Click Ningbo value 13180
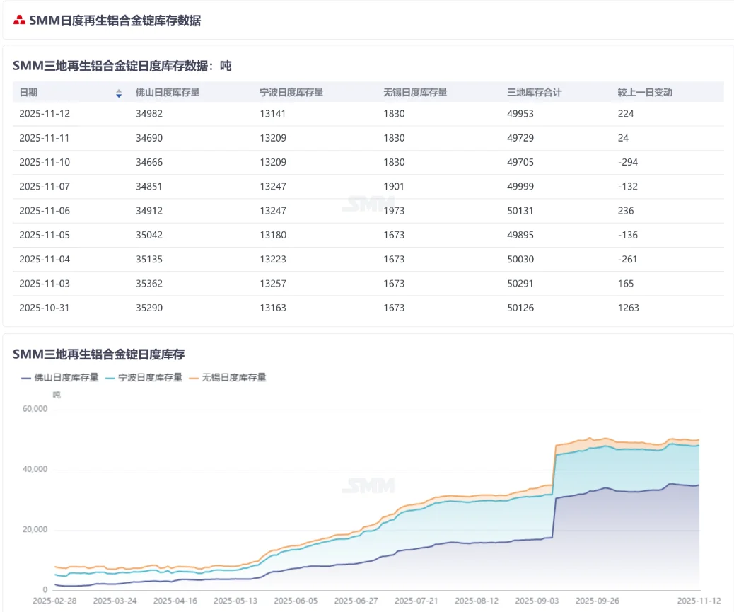This screenshot has width=734, height=612. click(x=273, y=235)
